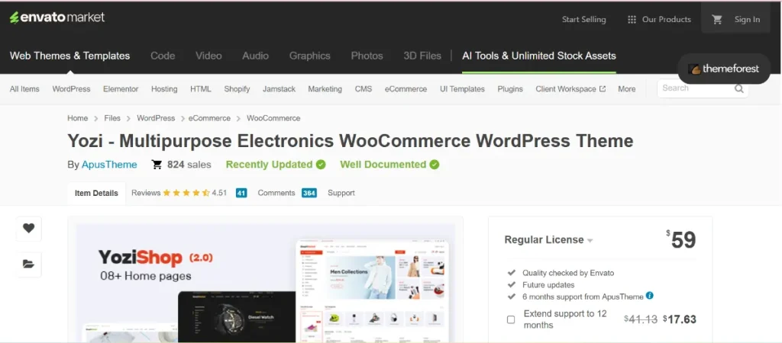Click the 41 reviews count badge
The height and width of the screenshot is (343, 782).
241,193
